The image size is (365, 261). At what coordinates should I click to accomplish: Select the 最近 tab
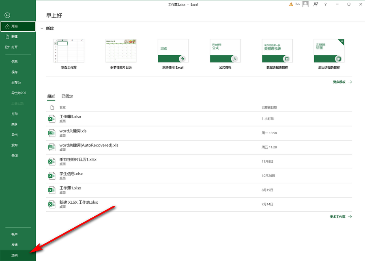[51, 96]
